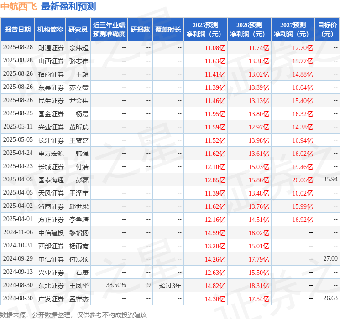Click the 2027预测净利润 column header
Screen dimensions: 340x319
[x=293, y=30]
